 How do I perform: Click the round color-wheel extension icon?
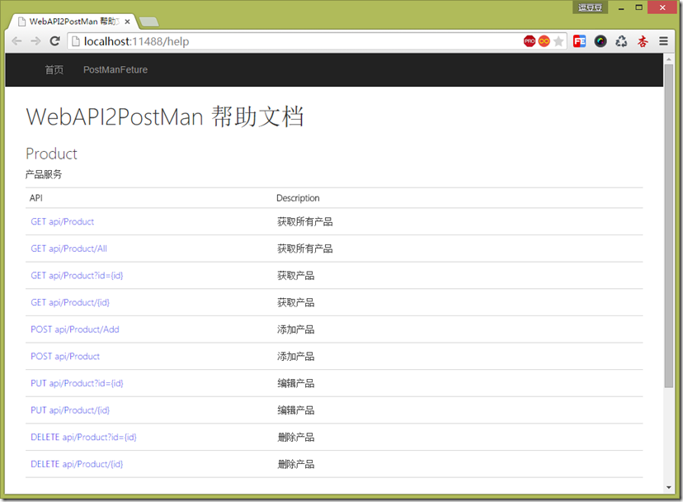pyautogui.click(x=601, y=41)
